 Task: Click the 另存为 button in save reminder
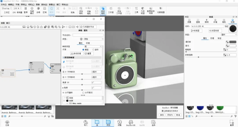tap(170, 115)
